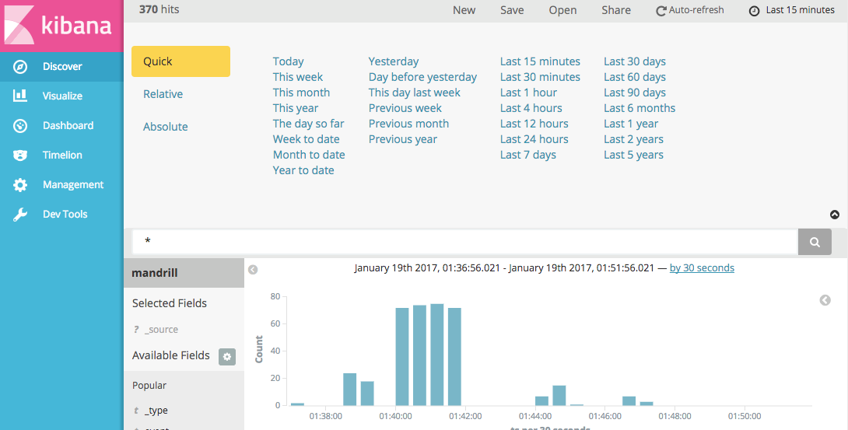Open the Discover compass icon
The height and width of the screenshot is (430, 848).
[x=20, y=66]
